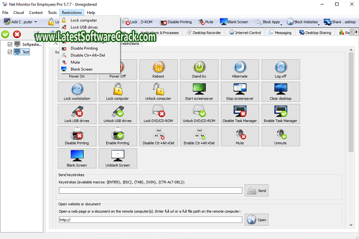Switch to the Internet Control tab
The height and width of the screenshot is (239, 359).
[x=245, y=33]
